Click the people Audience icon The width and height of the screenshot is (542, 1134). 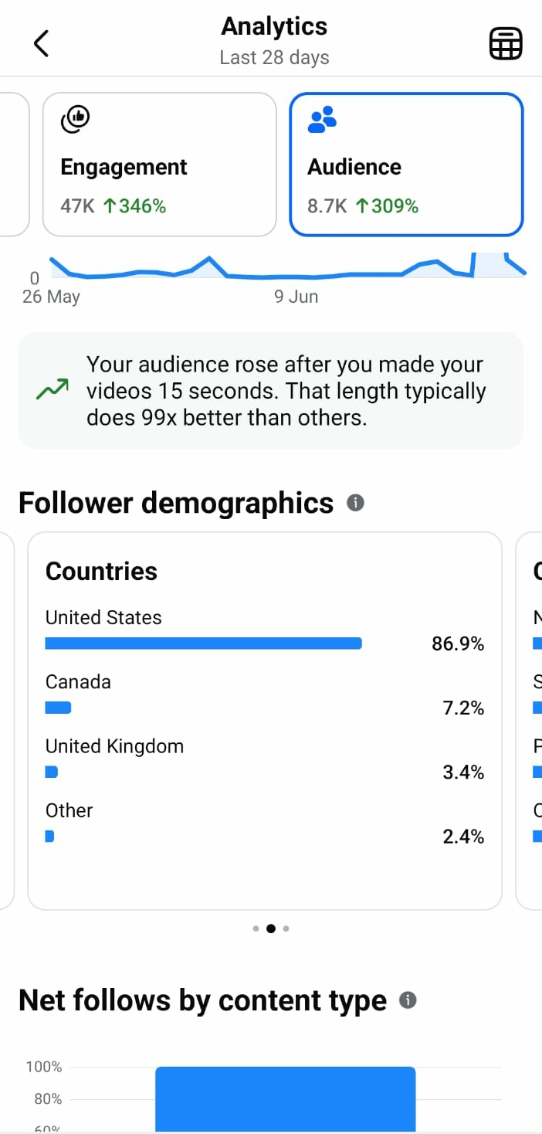pos(322,120)
